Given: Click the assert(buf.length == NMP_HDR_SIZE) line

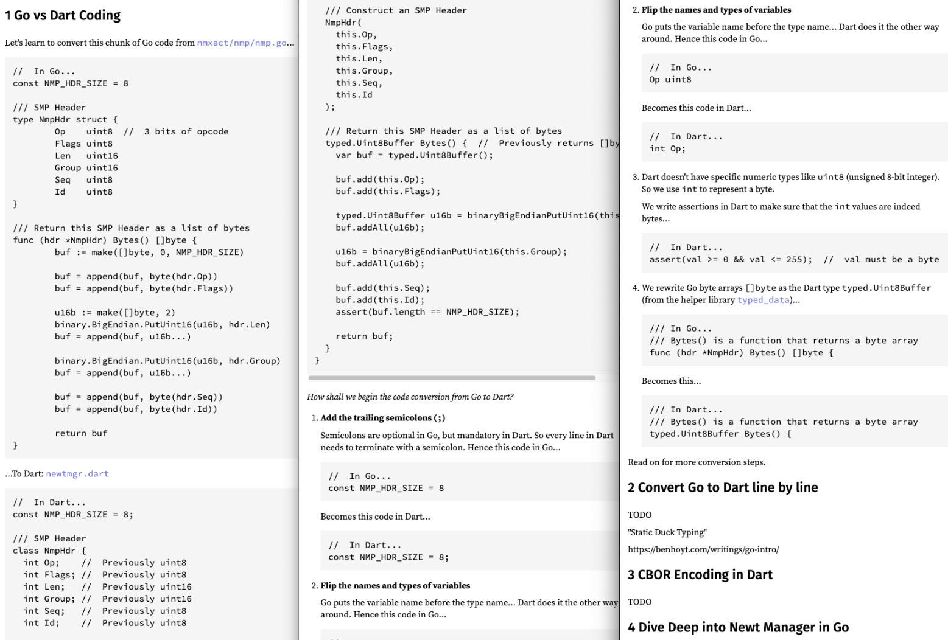Looking at the screenshot, I should [x=427, y=312].
